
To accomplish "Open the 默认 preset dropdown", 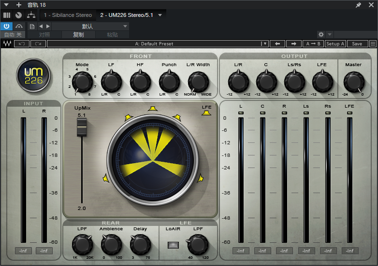I will pyautogui.click(x=90, y=26).
